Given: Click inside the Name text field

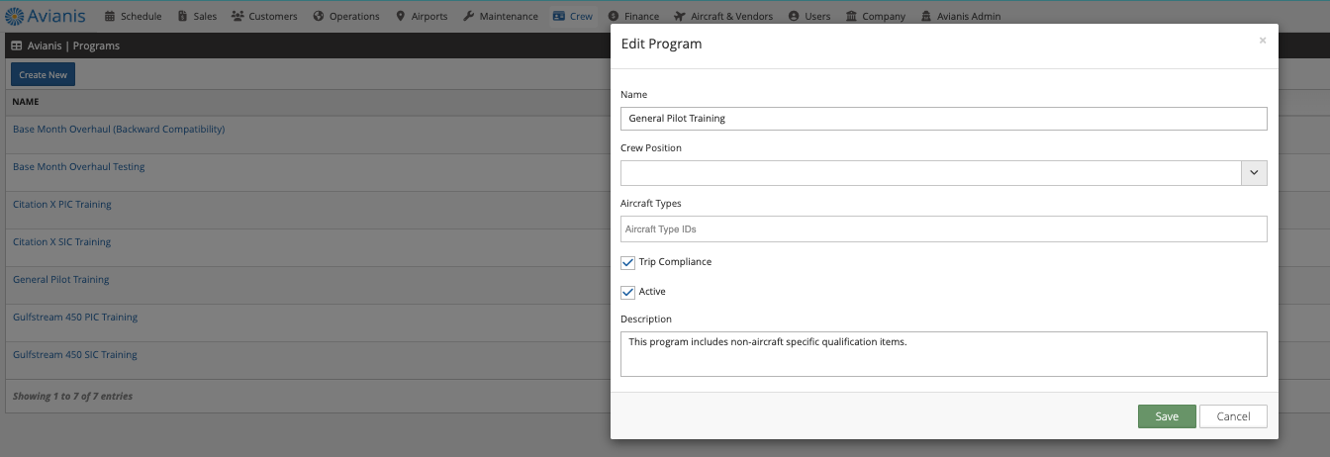Looking at the screenshot, I should tap(943, 118).
